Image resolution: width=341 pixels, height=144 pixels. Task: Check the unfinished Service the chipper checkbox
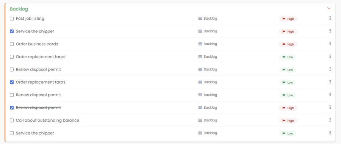12,133
